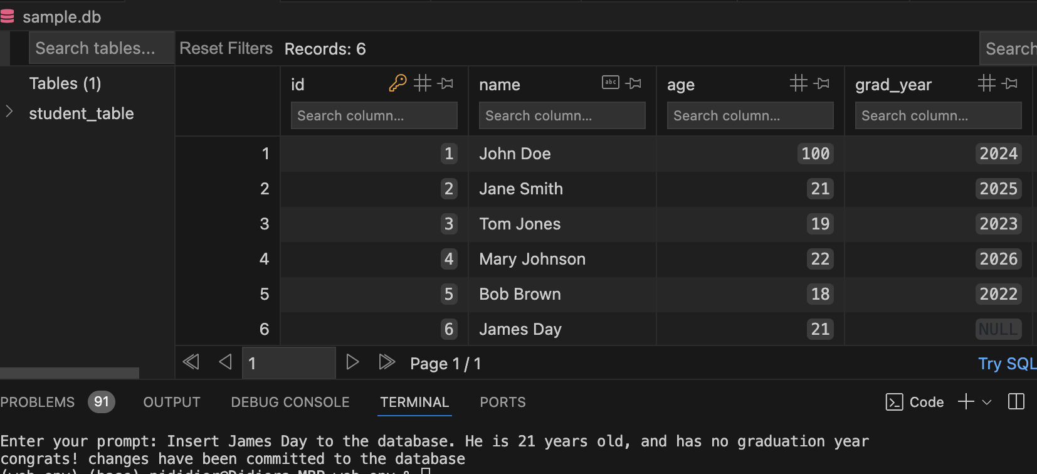This screenshot has width=1037, height=474.
Task: Pin the name column
Action: (634, 83)
